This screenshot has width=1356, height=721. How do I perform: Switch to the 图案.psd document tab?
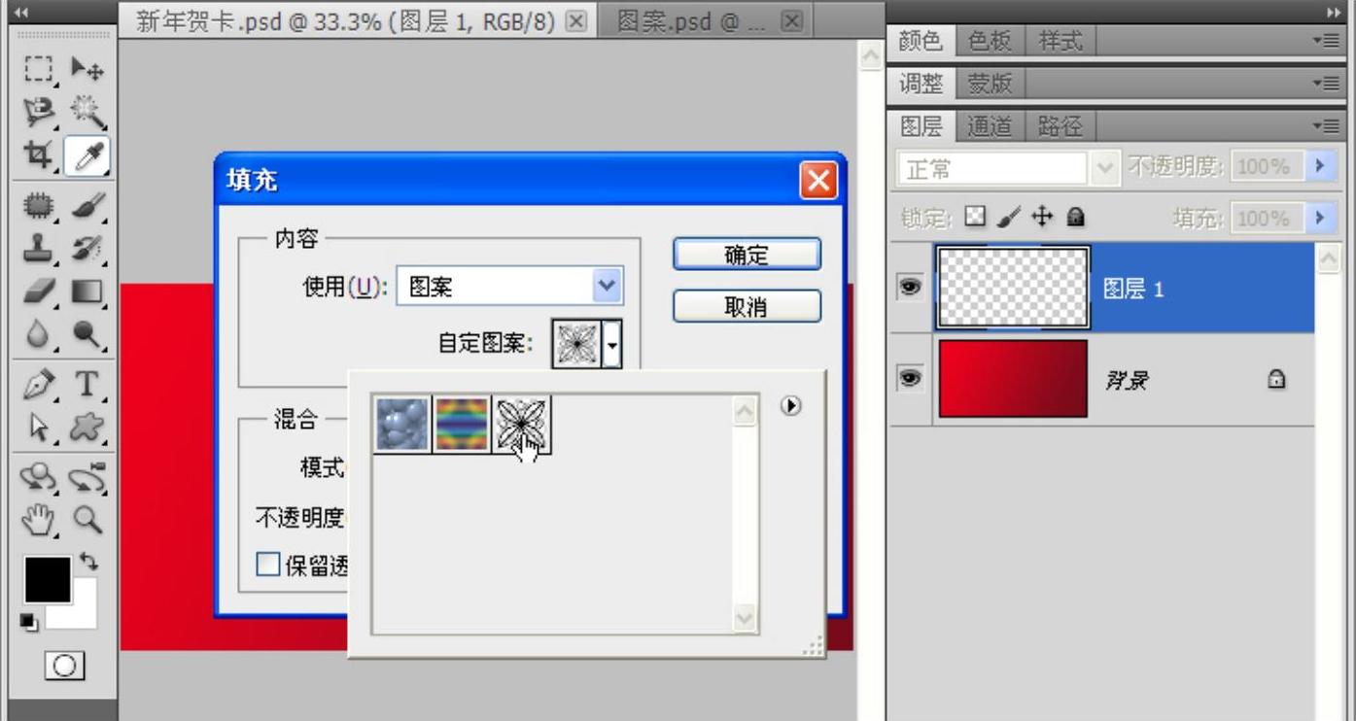click(692, 21)
